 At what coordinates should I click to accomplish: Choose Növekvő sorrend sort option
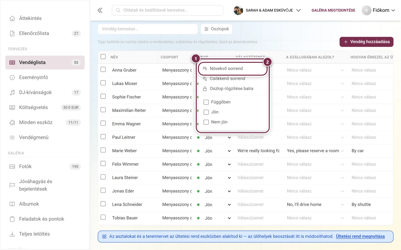click(x=233, y=69)
